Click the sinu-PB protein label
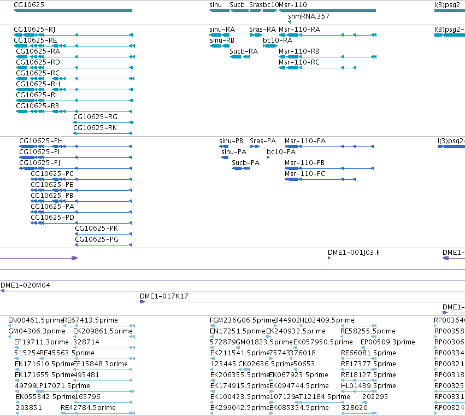Screen dimensions: 465x416 click(x=231, y=141)
